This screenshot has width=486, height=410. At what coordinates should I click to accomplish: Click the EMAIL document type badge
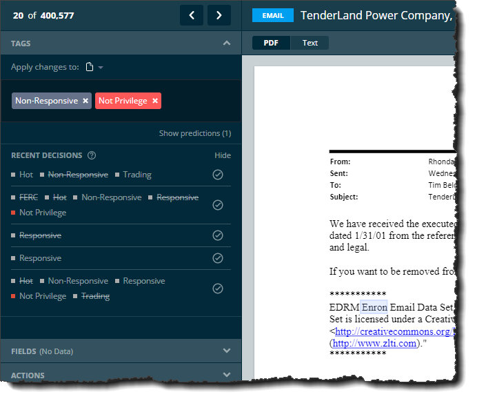click(273, 15)
